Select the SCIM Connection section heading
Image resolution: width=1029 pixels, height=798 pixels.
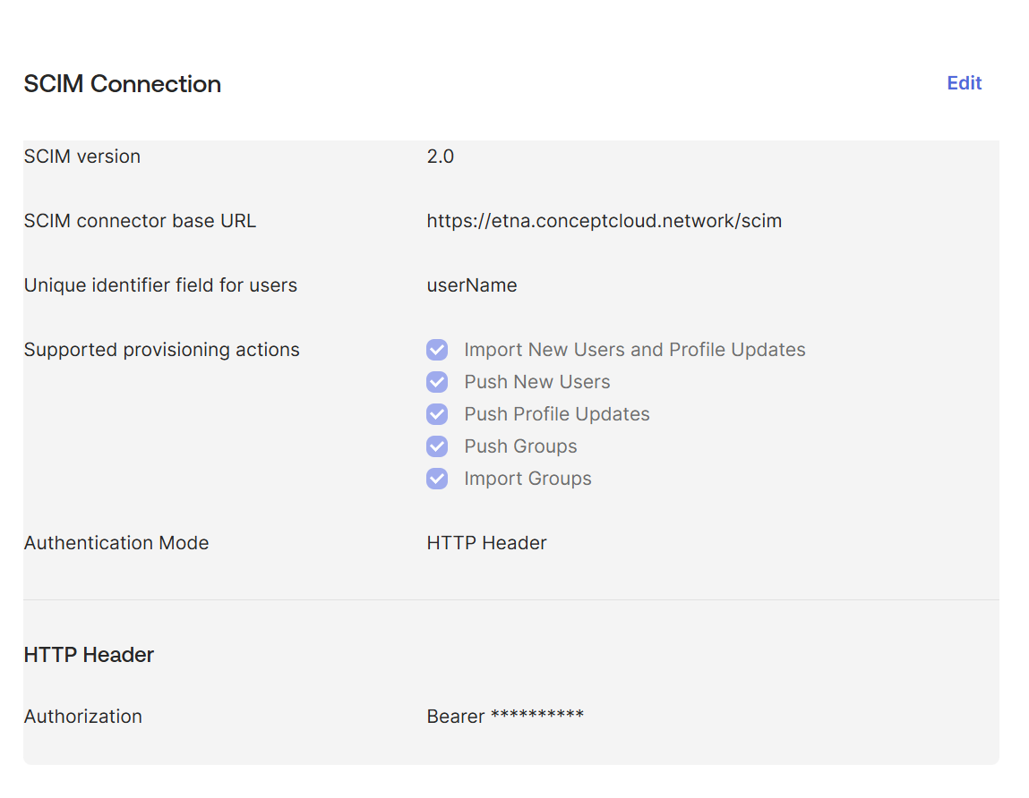click(122, 83)
